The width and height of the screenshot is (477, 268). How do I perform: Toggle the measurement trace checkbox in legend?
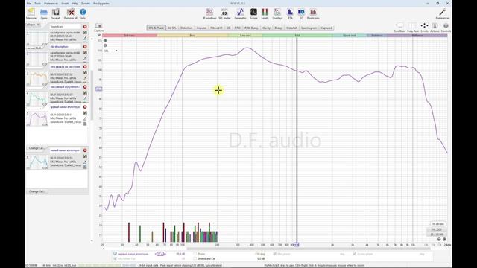tap(115, 254)
